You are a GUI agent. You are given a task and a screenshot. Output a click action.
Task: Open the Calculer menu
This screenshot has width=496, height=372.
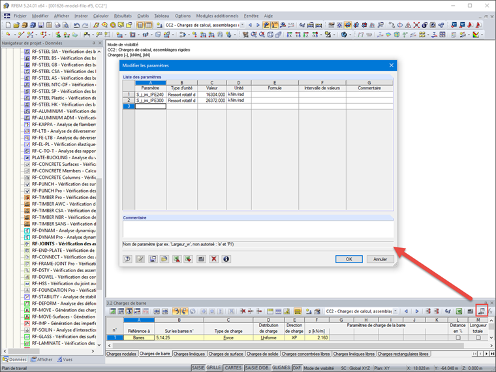pyautogui.click(x=101, y=16)
